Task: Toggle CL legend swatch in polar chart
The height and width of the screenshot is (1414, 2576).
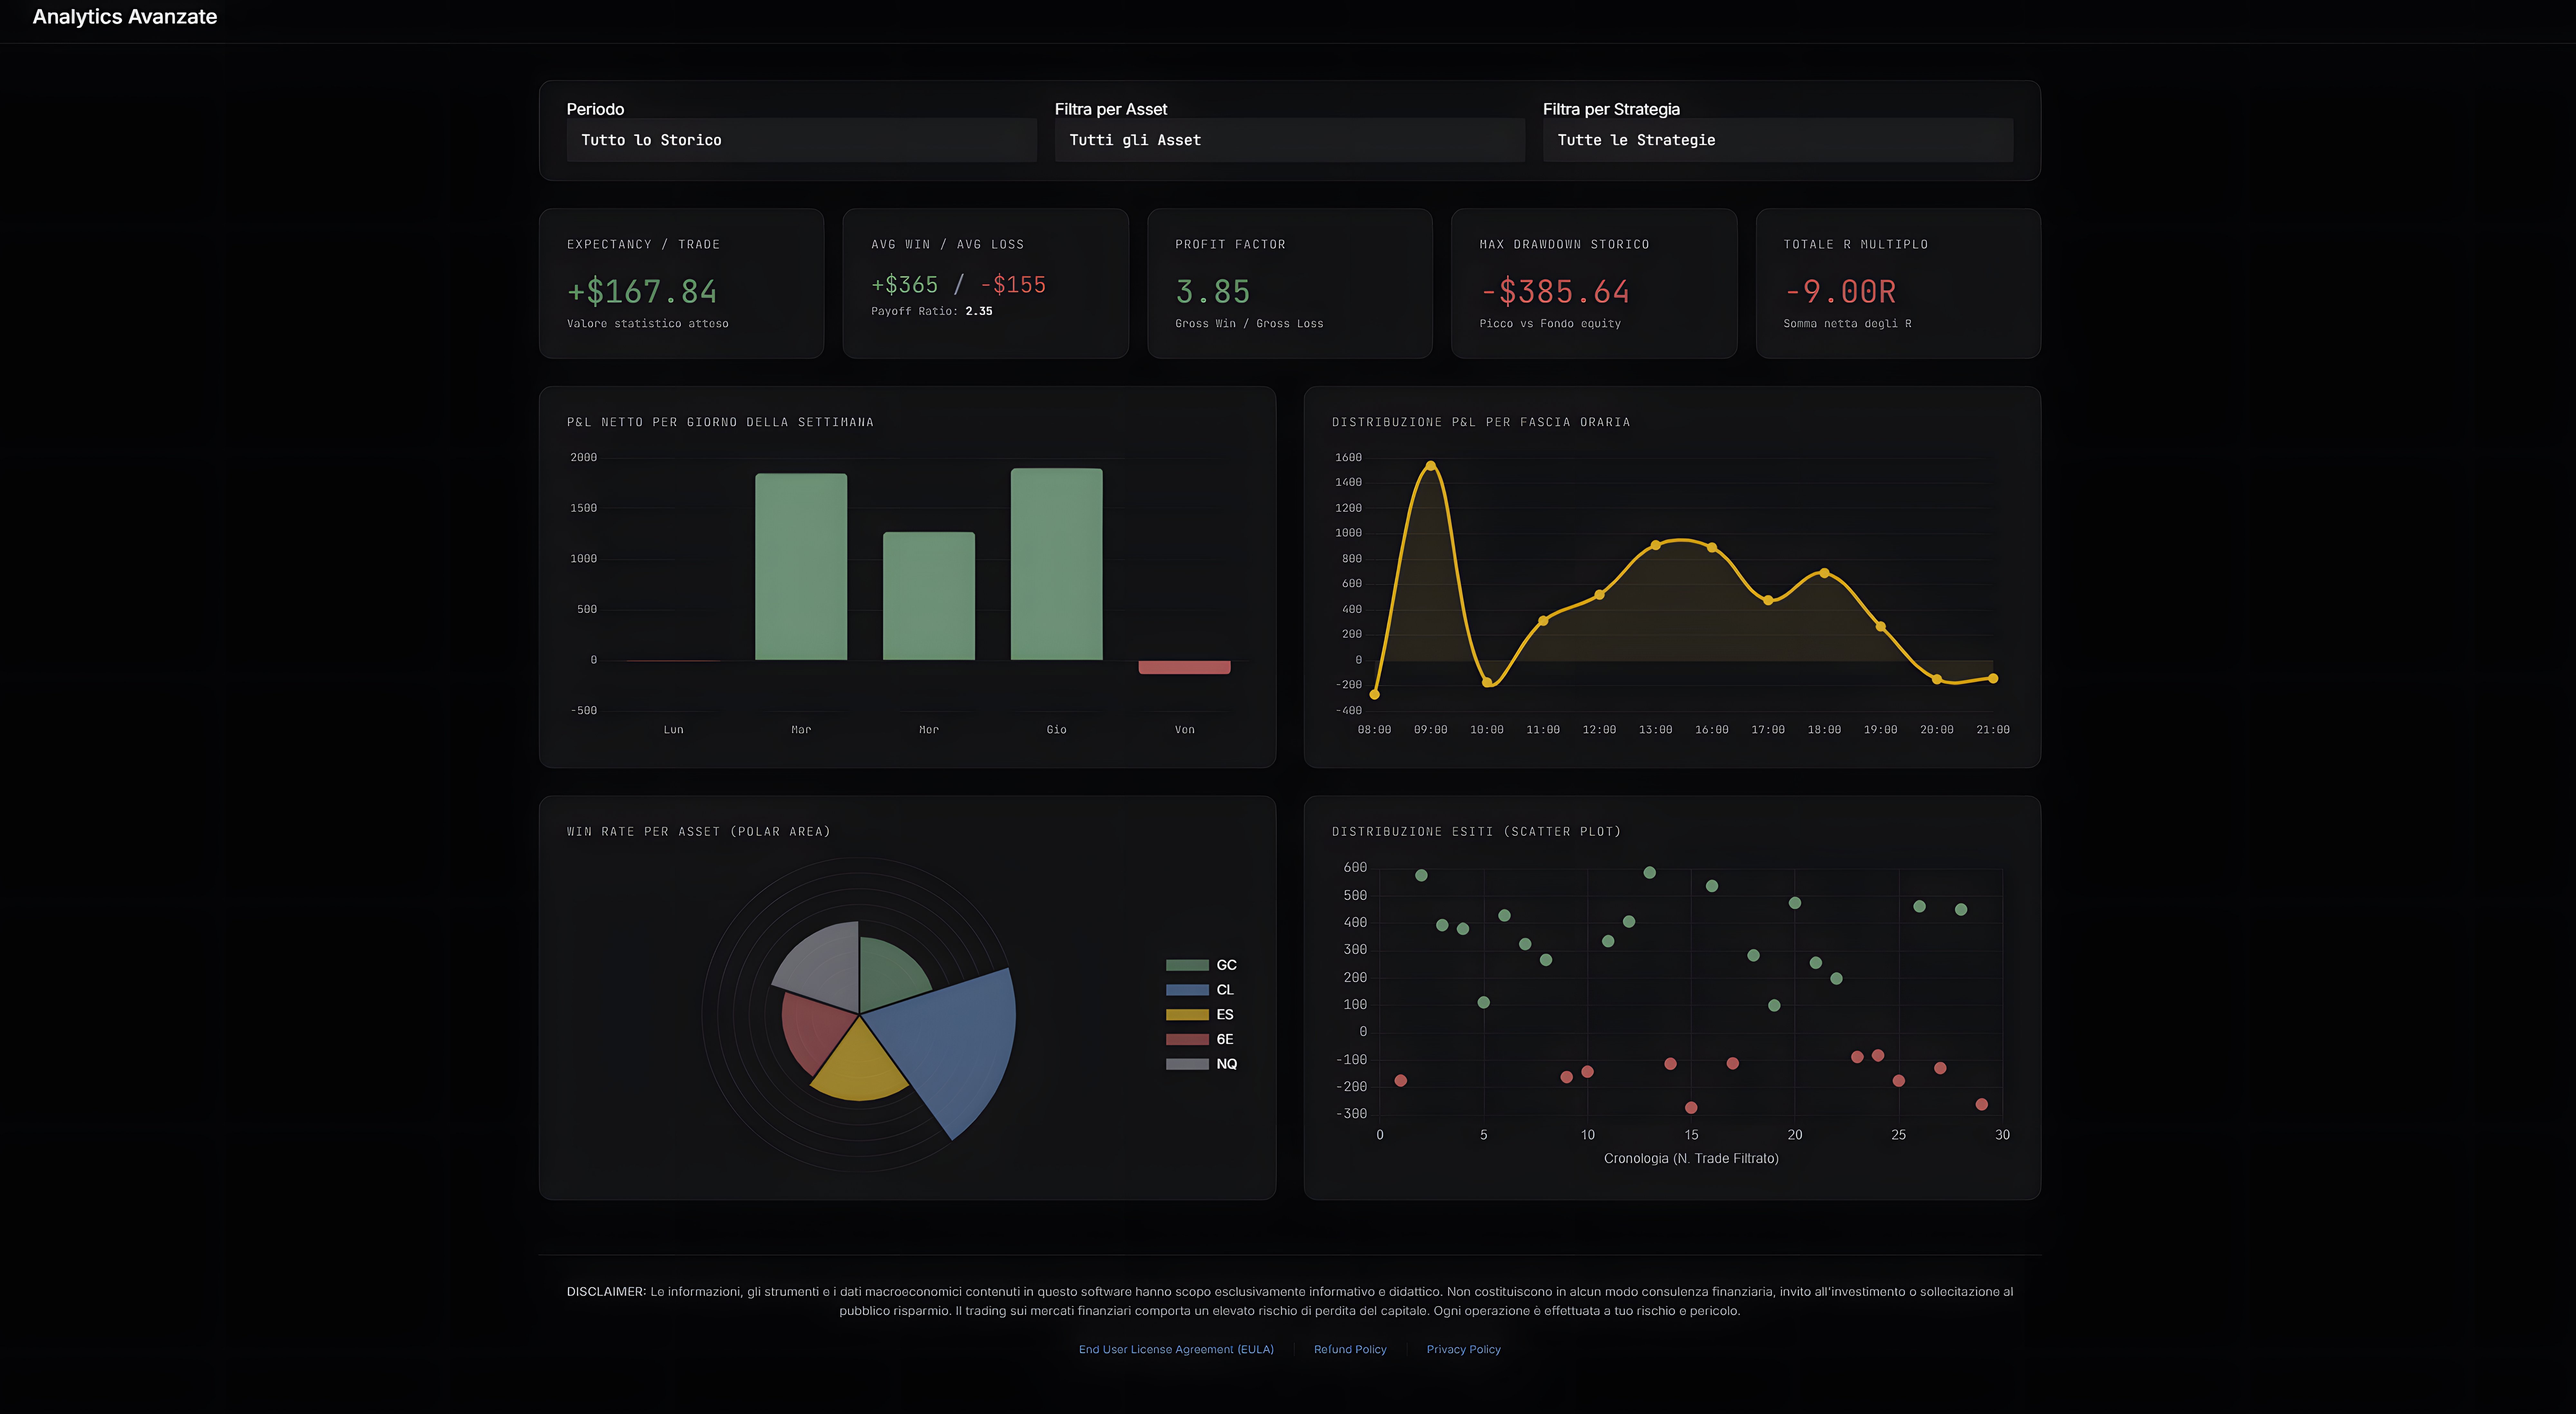Action: coord(1187,990)
